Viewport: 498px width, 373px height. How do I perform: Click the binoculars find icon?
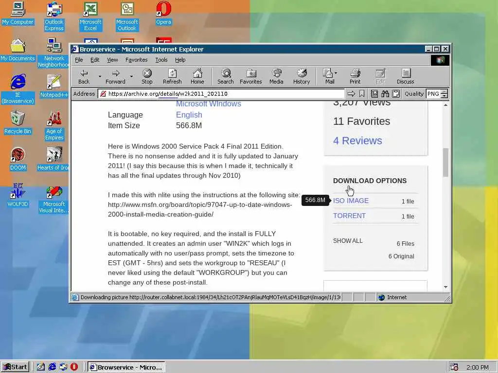pyautogui.click(x=385, y=94)
